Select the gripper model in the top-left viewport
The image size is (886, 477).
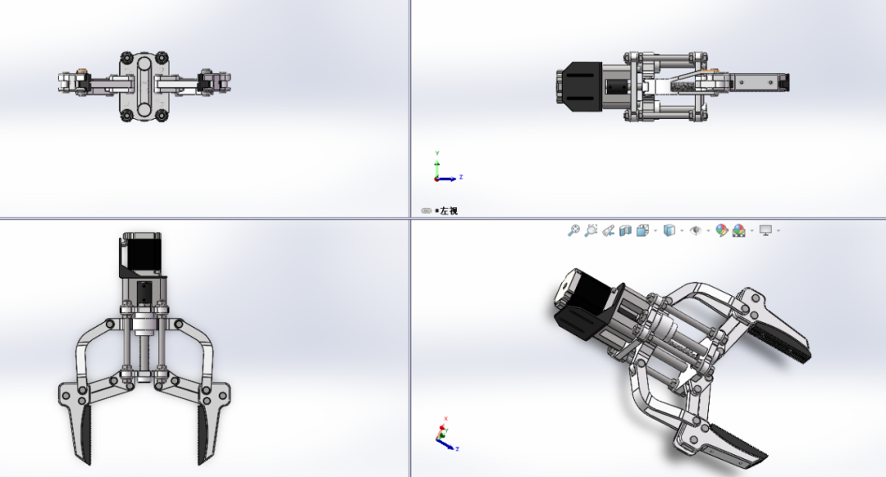tap(144, 86)
